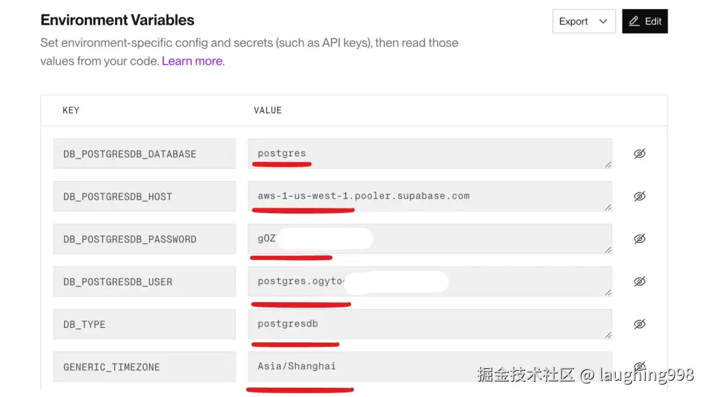
Task: Select the postgres database value field
Action: pyautogui.click(x=429, y=153)
